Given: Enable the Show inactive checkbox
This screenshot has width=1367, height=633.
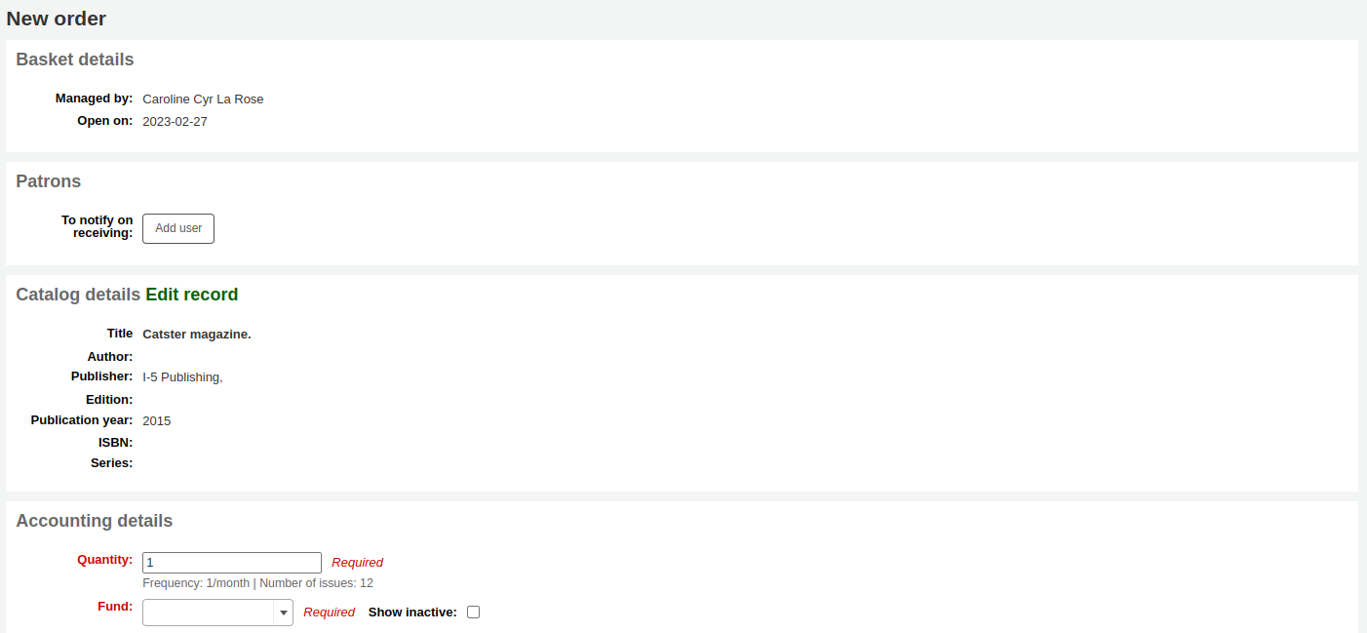Looking at the screenshot, I should [x=473, y=612].
